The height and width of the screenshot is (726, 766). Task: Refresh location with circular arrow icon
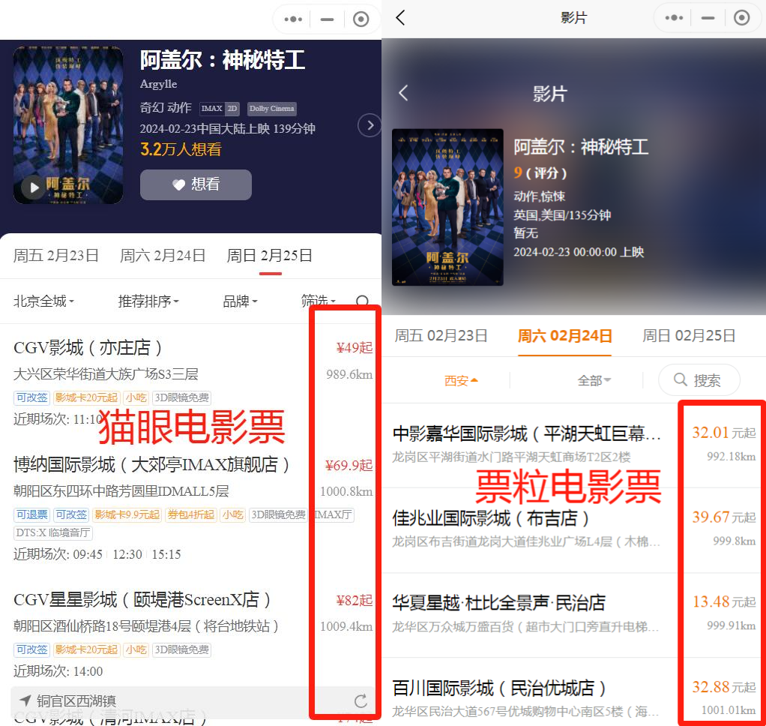click(361, 701)
